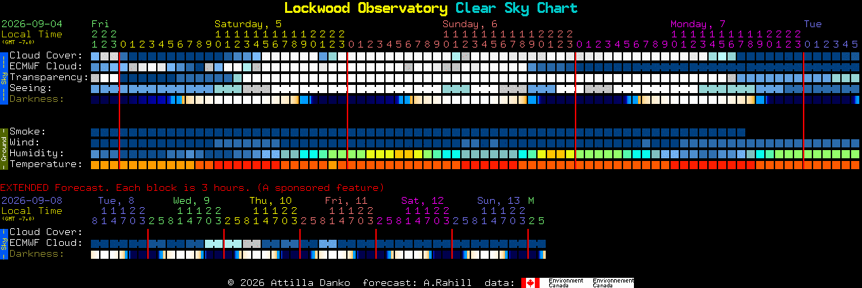Viewport: 862px width, 288px height.
Task: Select the Transparency row label
Action: [x=50, y=77]
